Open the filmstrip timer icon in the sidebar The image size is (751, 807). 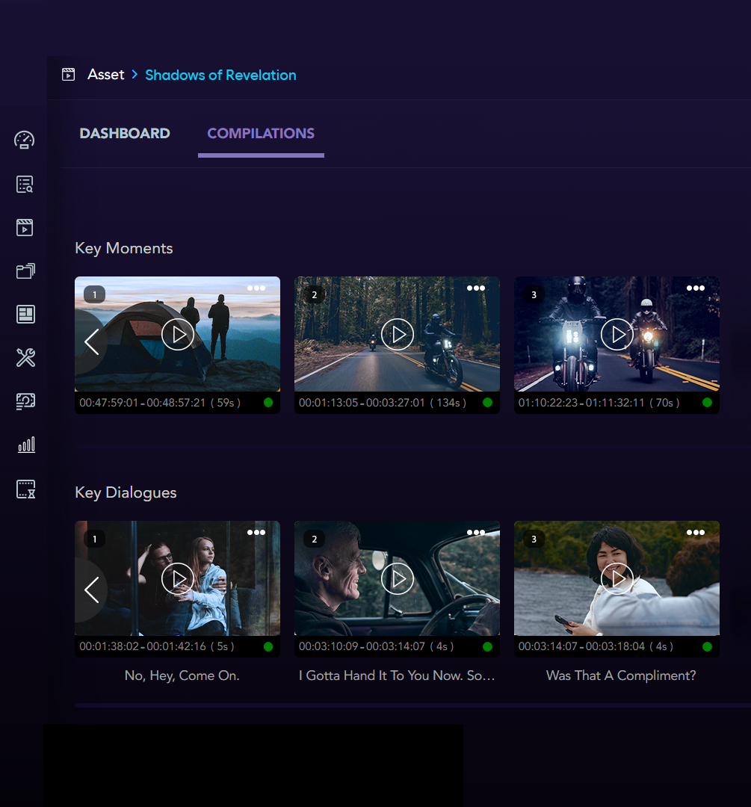25,489
